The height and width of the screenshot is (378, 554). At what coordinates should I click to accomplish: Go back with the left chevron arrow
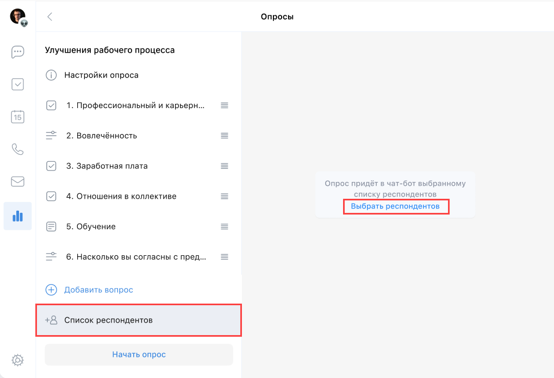tap(50, 17)
